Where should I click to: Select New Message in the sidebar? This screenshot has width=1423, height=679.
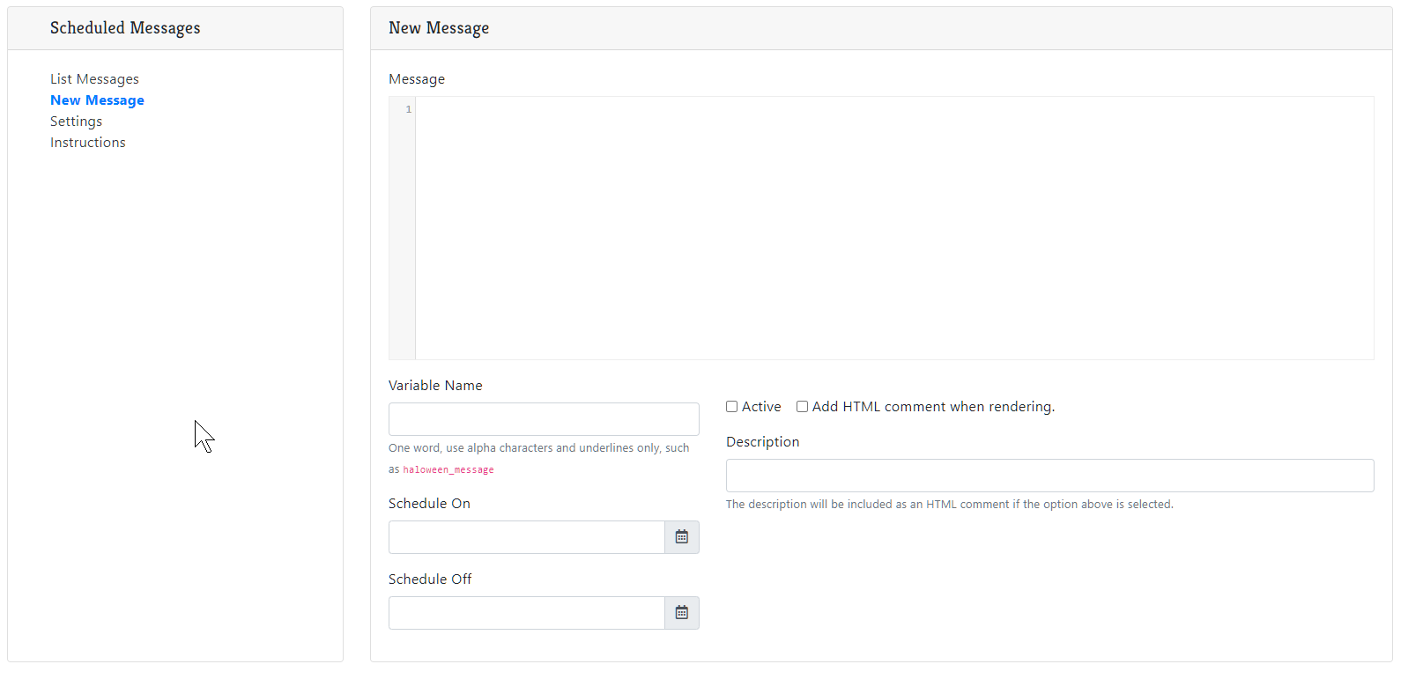click(97, 100)
